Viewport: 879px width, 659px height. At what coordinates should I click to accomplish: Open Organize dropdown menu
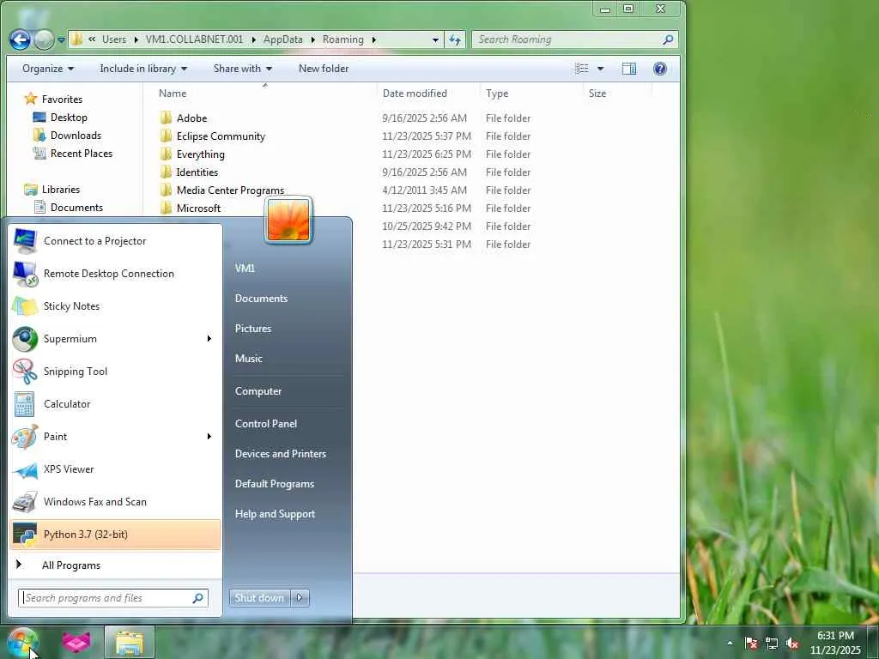point(48,69)
